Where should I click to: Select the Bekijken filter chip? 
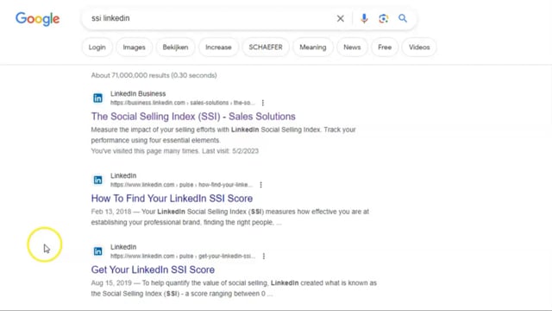point(175,47)
